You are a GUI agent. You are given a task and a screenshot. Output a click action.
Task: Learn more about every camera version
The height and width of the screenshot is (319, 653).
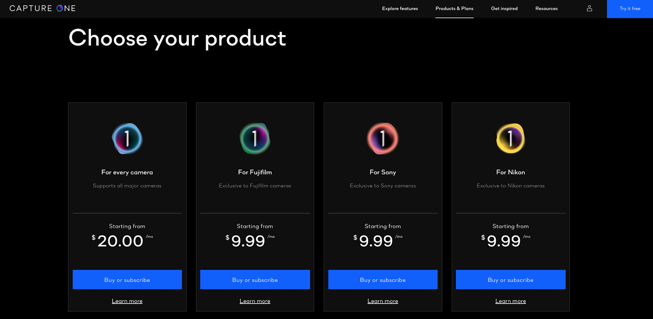pyautogui.click(x=127, y=301)
